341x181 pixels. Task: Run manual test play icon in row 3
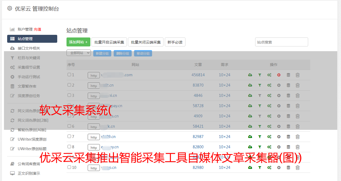[x=279, y=96]
